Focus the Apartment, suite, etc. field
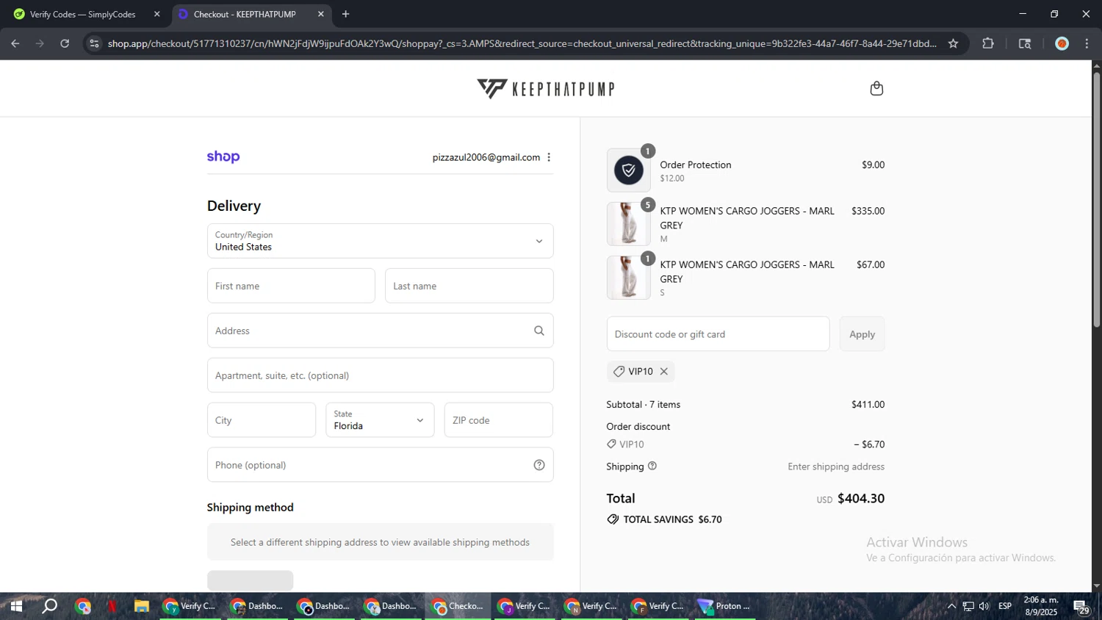The image size is (1102, 620). 380,375
